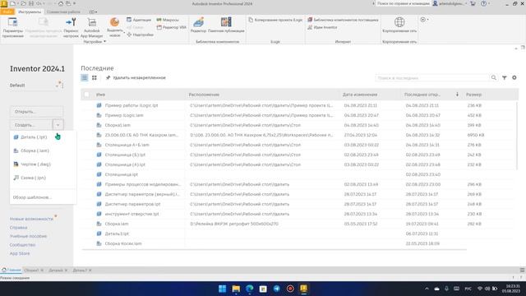Screen dimensions: 526x296
Task: Click Обзор шаблонов in Create menu
Action: click(x=32, y=197)
